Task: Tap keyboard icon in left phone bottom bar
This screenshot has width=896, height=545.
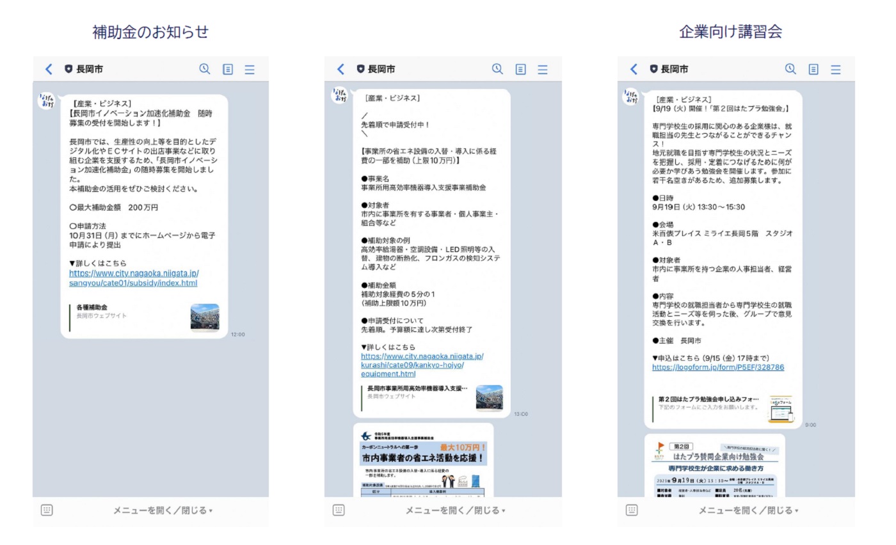Action: (47, 510)
